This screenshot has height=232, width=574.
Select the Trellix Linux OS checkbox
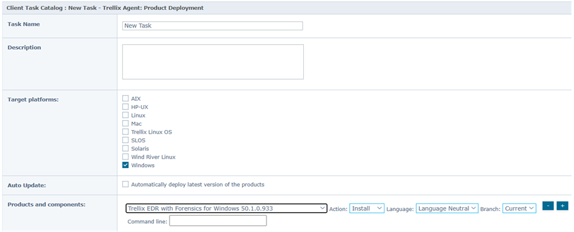[x=125, y=132]
